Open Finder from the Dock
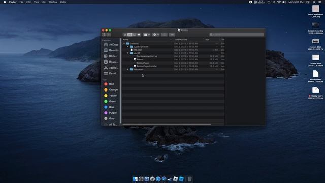The width and height of the screenshot is (325, 183). pyautogui.click(x=135, y=179)
